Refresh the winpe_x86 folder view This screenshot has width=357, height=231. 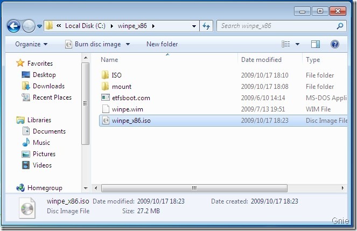coord(206,26)
